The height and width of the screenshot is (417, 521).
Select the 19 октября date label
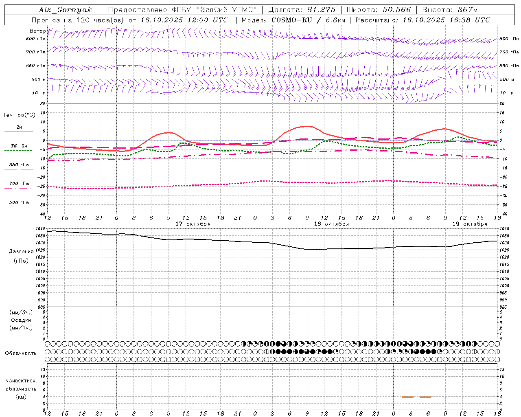click(470, 224)
